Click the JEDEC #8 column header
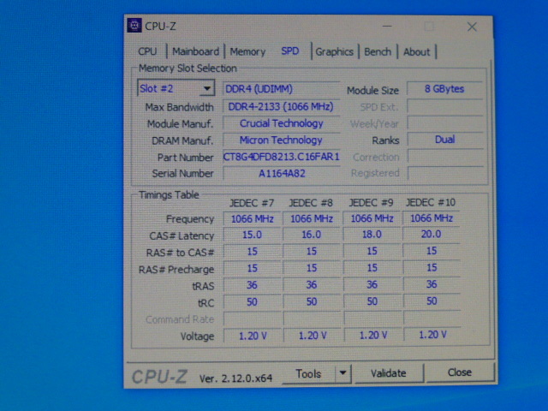This screenshot has height=411, width=548. (x=311, y=203)
